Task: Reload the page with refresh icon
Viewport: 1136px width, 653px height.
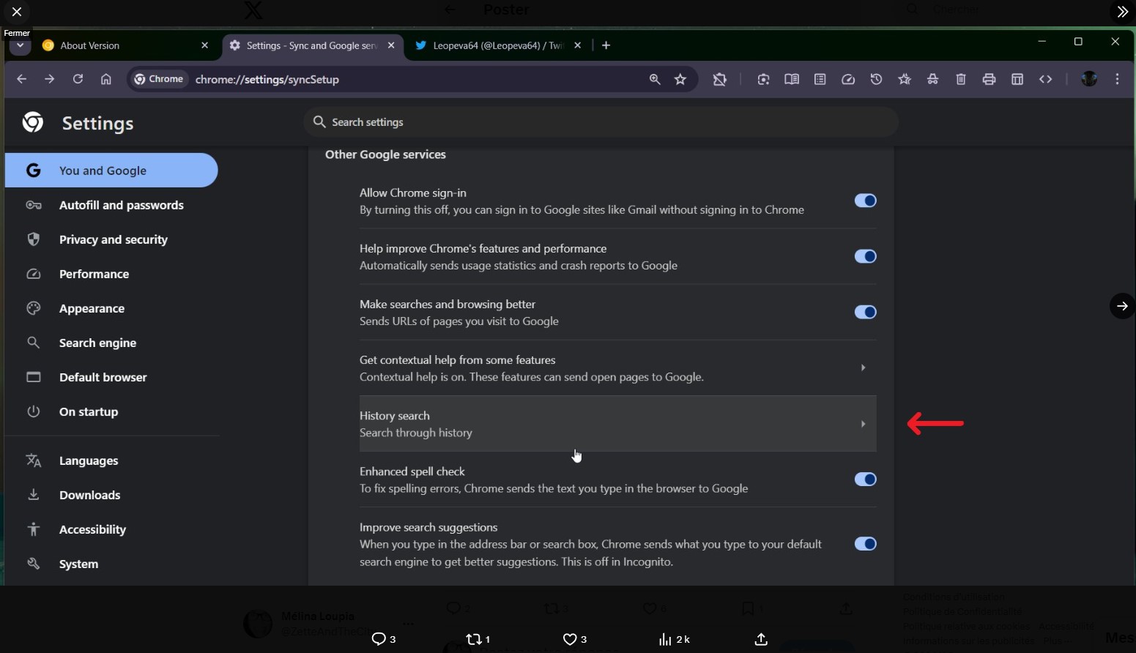Action: (78, 79)
